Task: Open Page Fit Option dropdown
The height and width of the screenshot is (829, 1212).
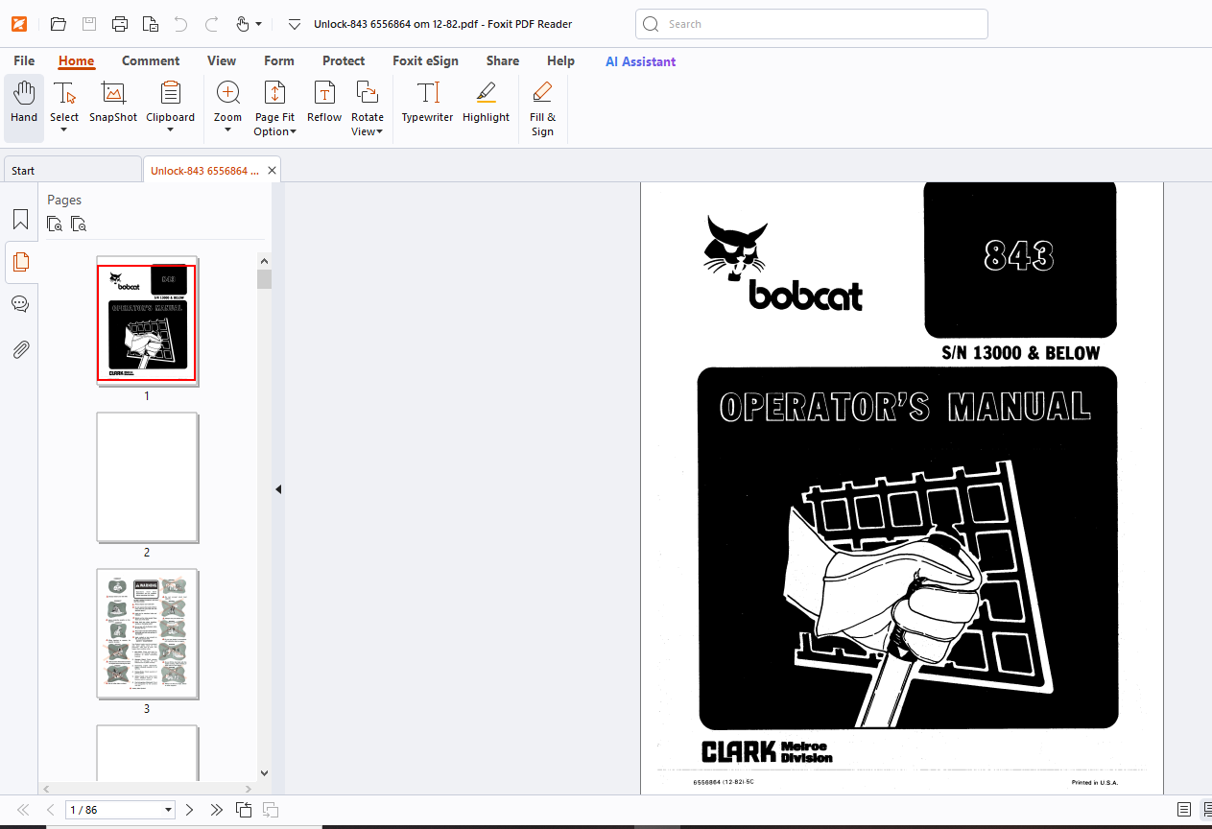Action: pyautogui.click(x=274, y=108)
